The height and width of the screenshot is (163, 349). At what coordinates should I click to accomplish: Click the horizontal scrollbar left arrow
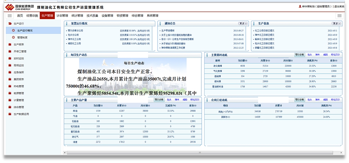pyautogui.click(x=65, y=153)
